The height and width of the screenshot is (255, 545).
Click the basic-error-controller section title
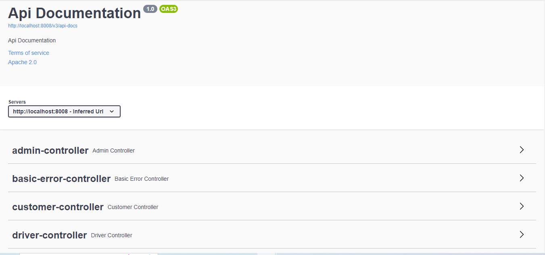(x=61, y=179)
